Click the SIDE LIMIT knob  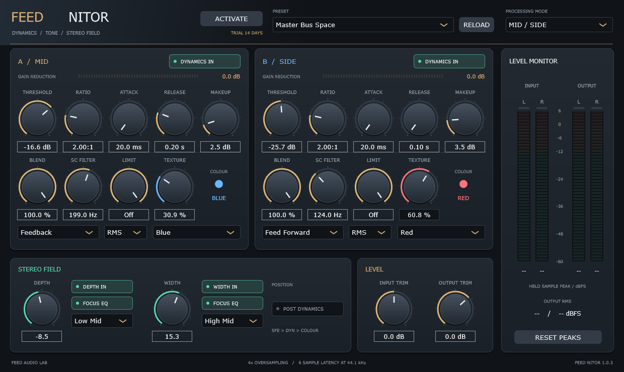click(373, 187)
